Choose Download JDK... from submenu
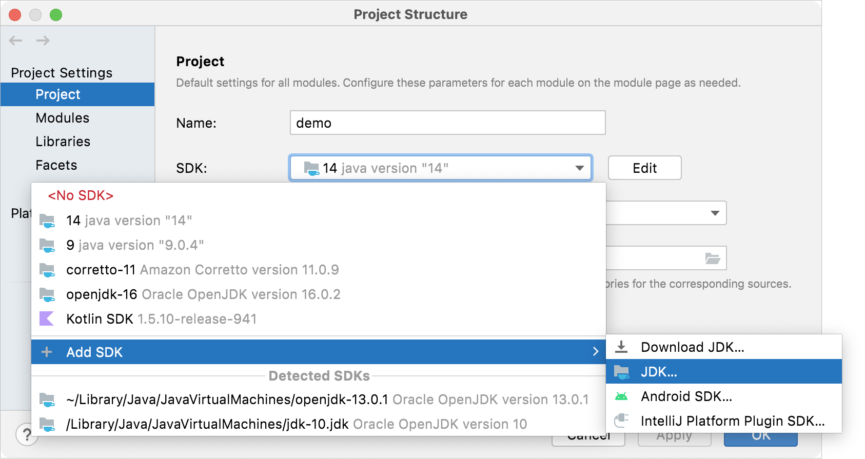Viewport: 865px width, 459px height. click(x=724, y=347)
